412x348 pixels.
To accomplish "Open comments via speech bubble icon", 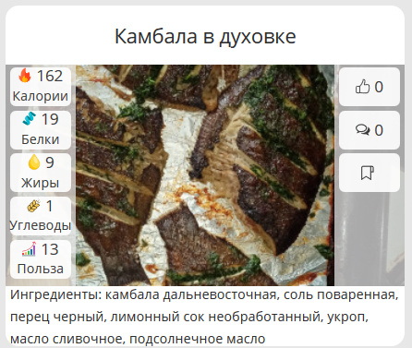I will pyautogui.click(x=362, y=129).
